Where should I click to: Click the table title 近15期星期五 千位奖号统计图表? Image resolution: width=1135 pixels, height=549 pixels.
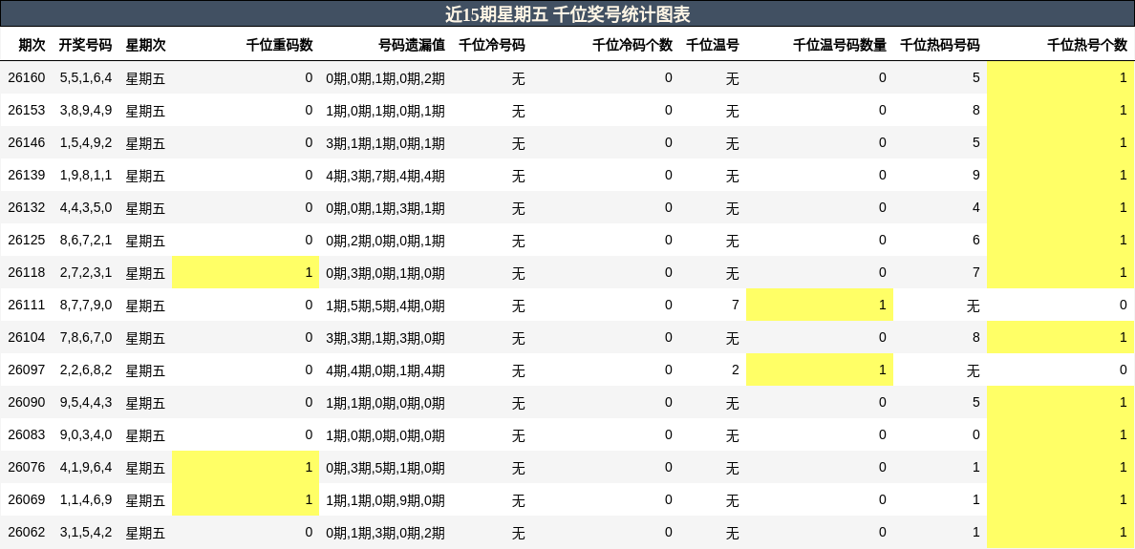coord(567,13)
